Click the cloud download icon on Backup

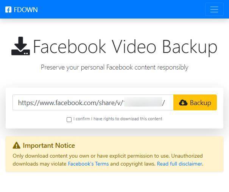[x=183, y=102]
